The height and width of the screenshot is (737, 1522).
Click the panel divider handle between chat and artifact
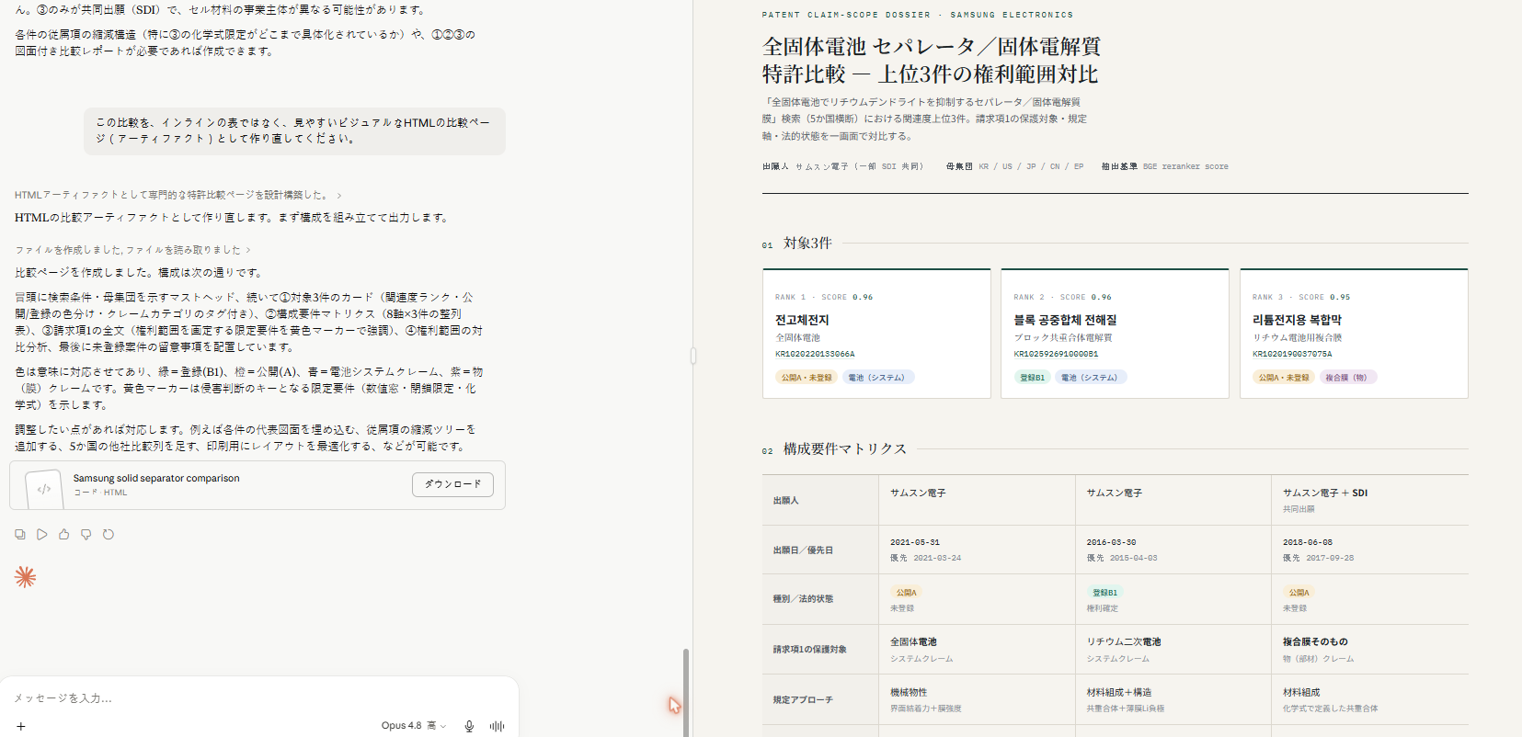(x=693, y=355)
